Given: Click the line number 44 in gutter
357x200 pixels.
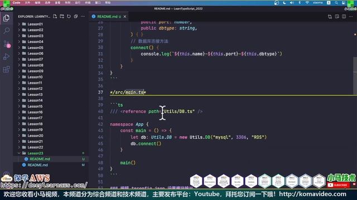Looking at the screenshot, I should pos(100,137).
